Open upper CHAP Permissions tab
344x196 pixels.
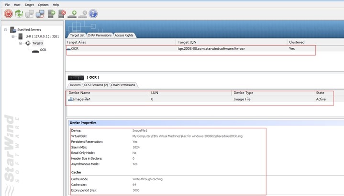coord(100,35)
